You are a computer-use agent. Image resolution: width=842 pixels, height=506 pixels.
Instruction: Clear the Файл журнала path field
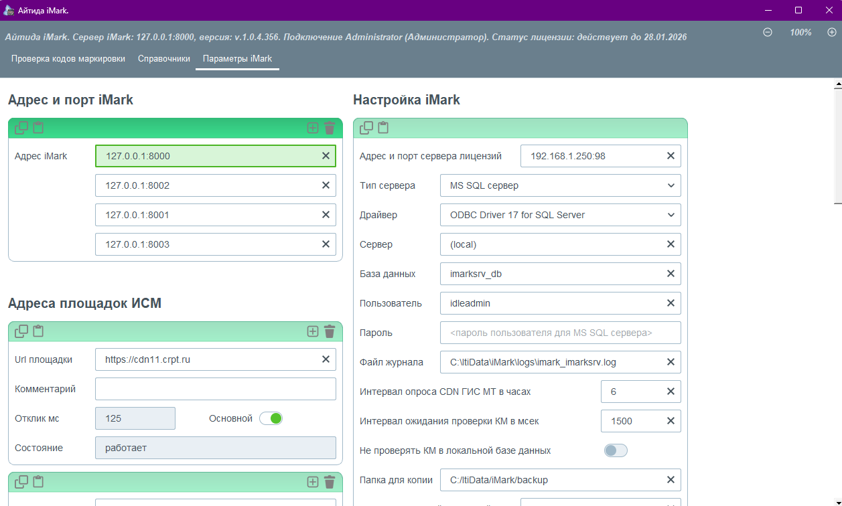point(671,362)
